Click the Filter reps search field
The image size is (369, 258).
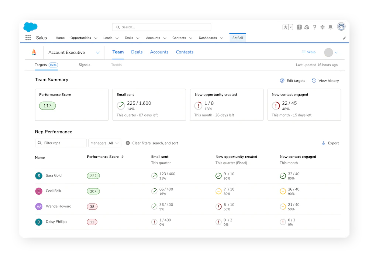point(61,143)
